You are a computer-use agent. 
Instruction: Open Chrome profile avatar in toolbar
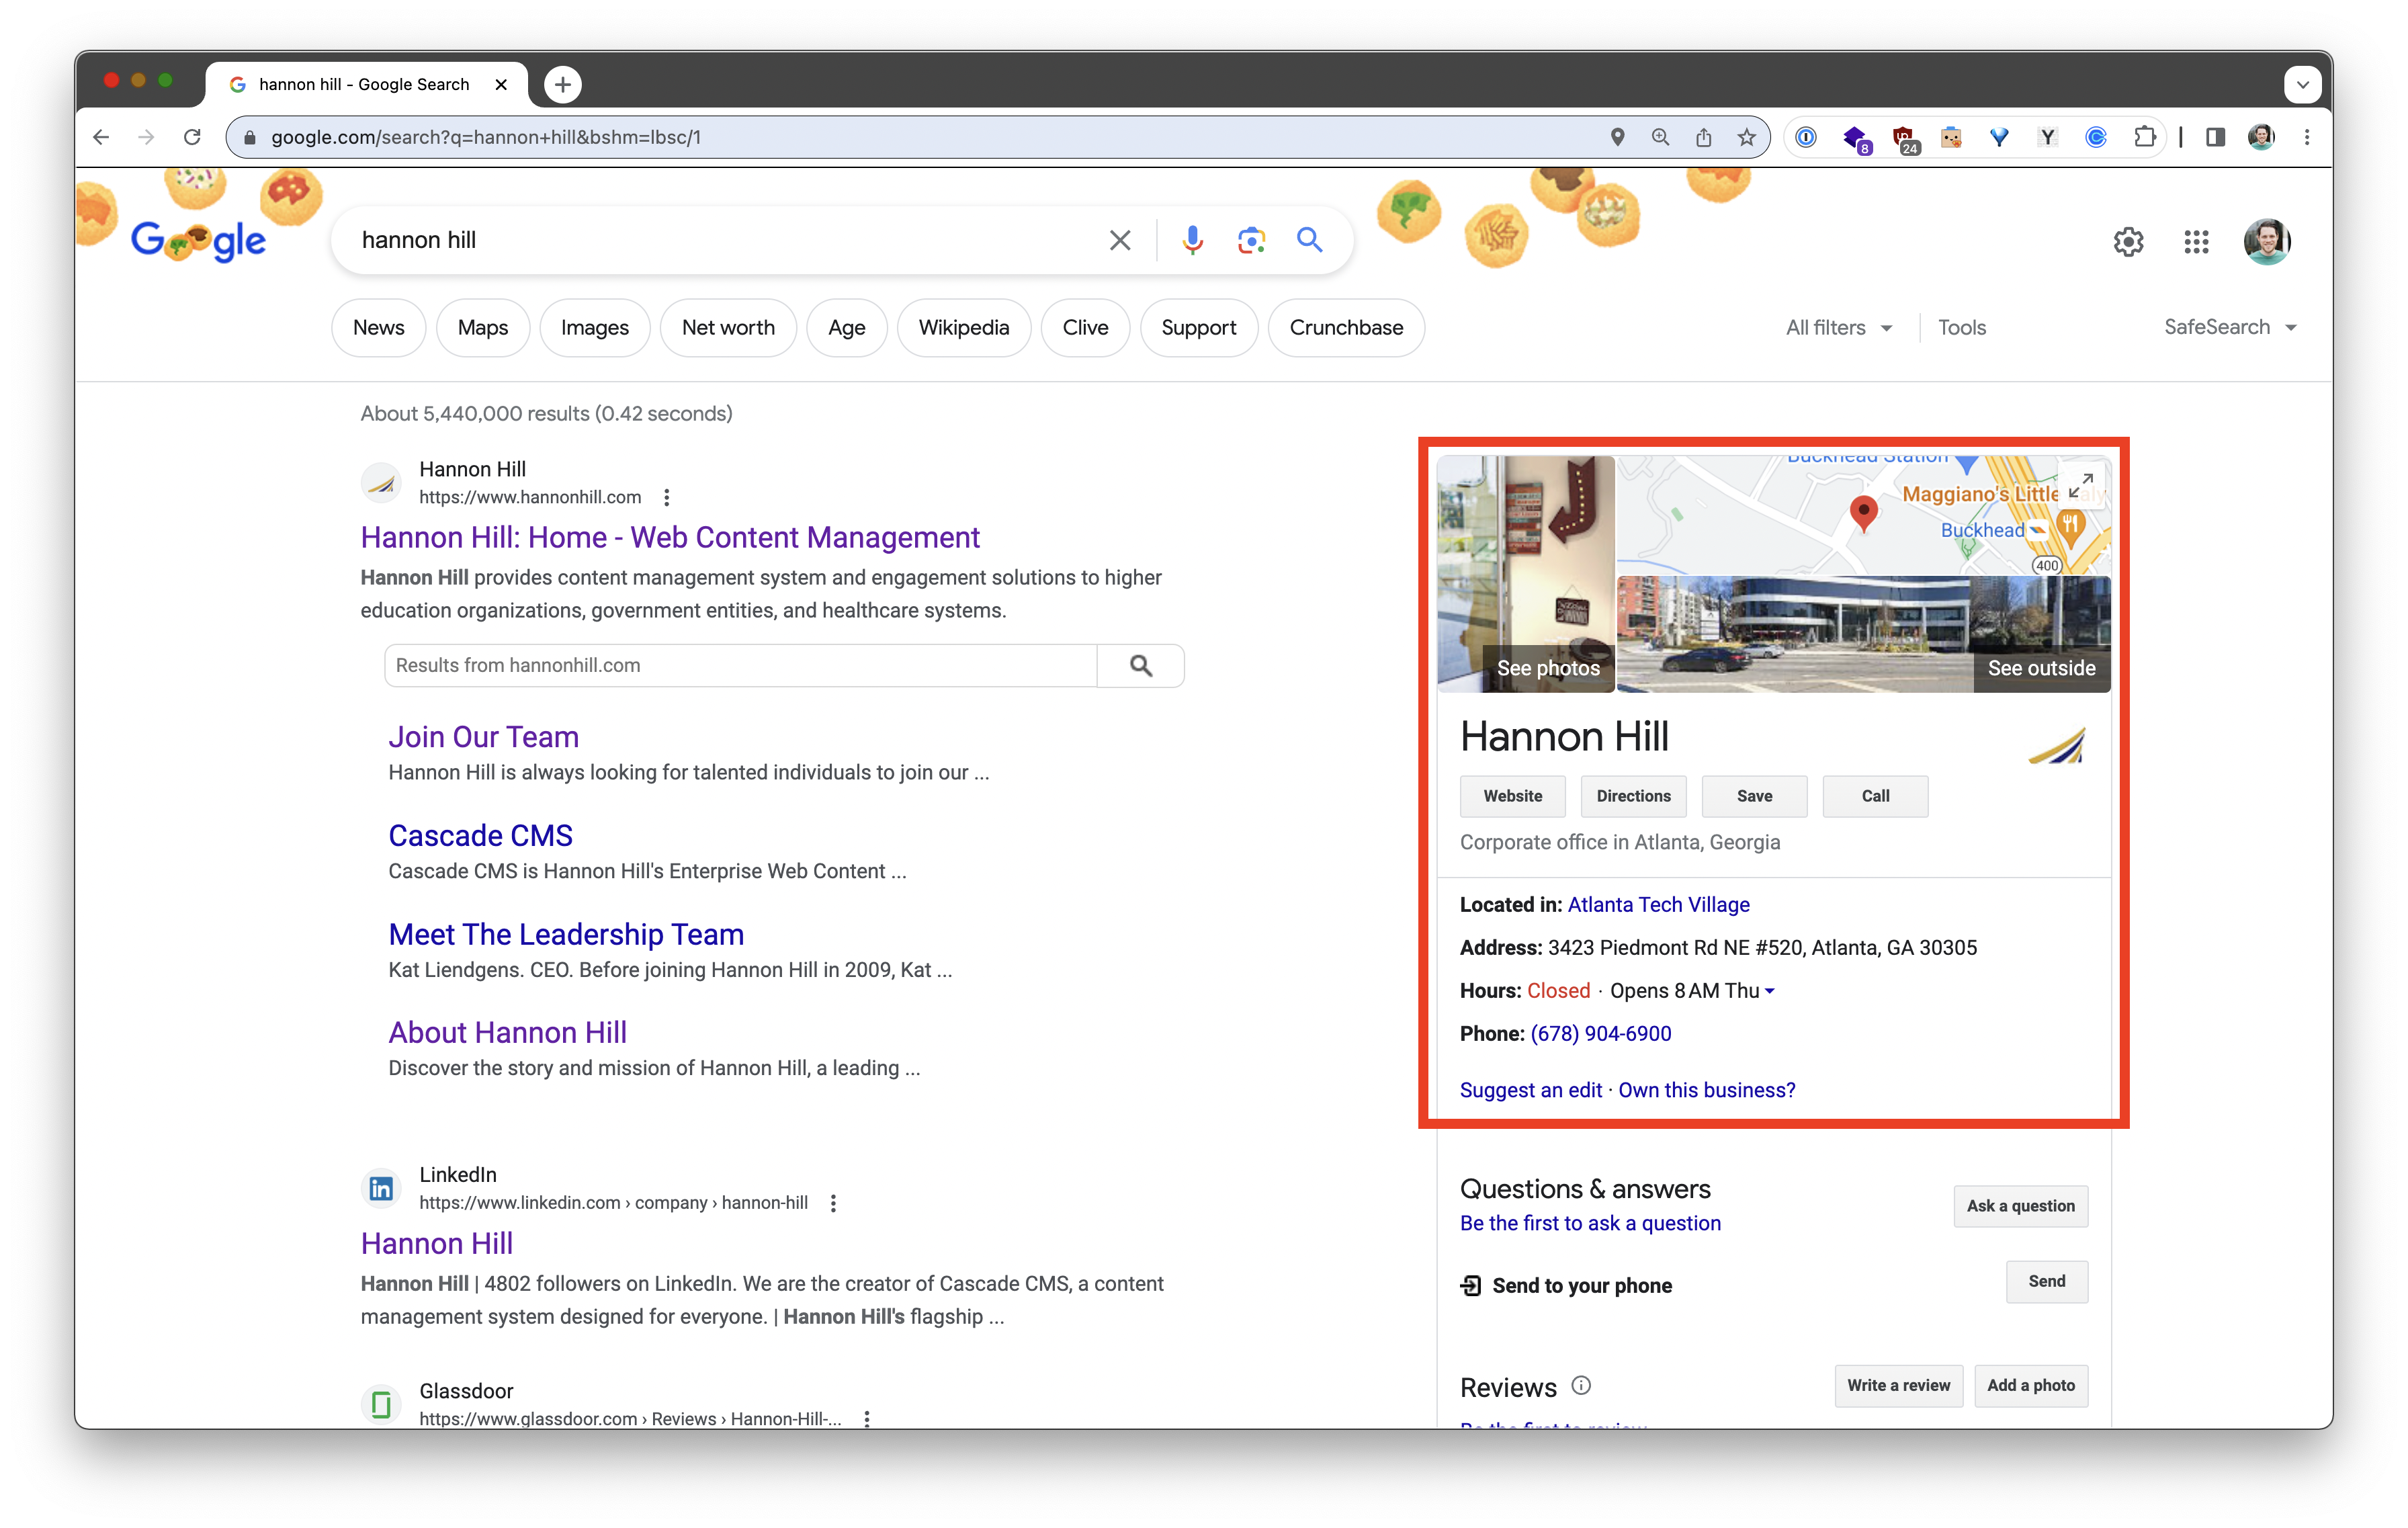click(x=2260, y=137)
